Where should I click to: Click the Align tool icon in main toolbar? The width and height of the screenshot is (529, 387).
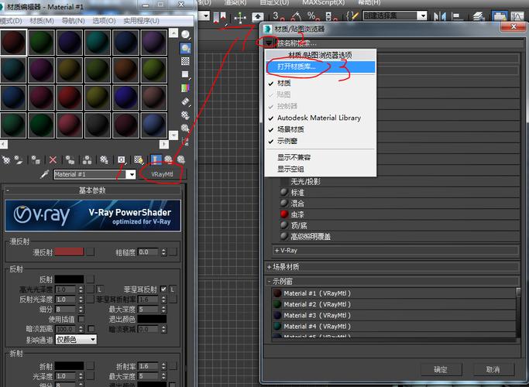[458, 16]
